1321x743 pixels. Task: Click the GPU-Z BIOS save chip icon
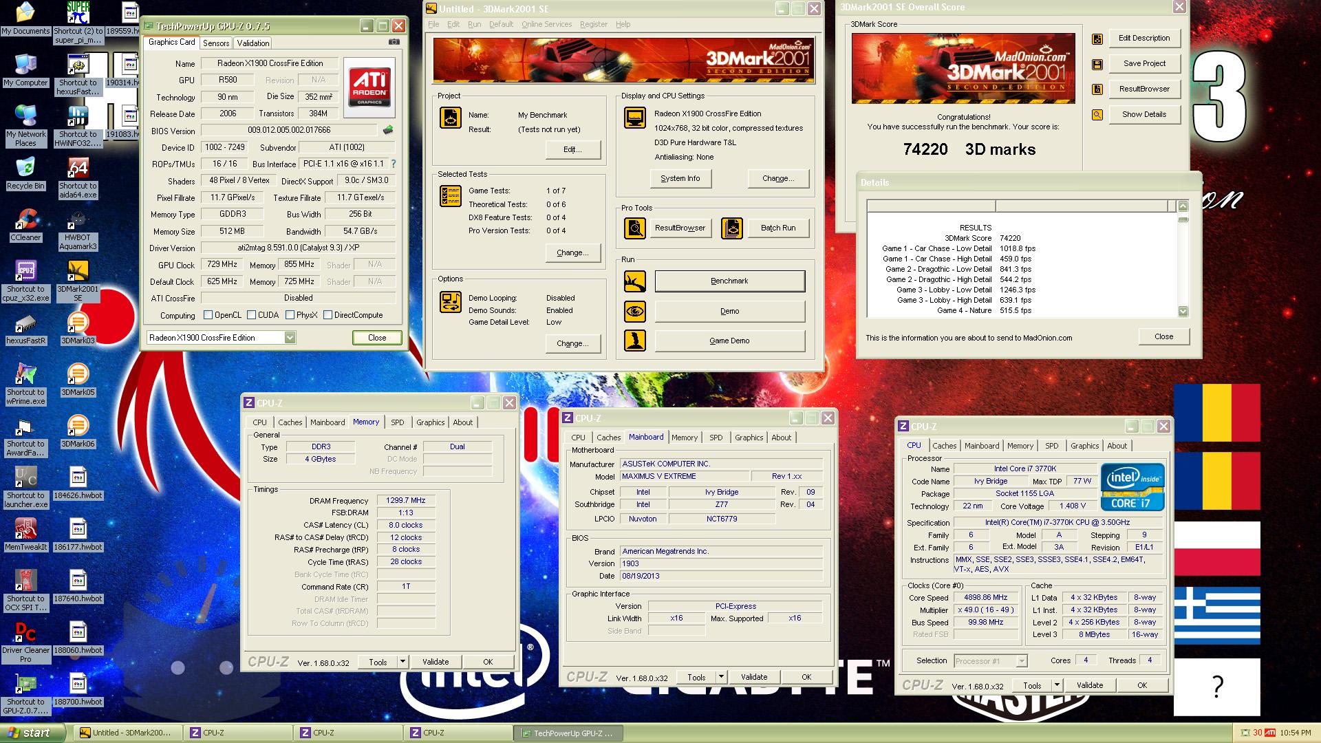coord(388,129)
